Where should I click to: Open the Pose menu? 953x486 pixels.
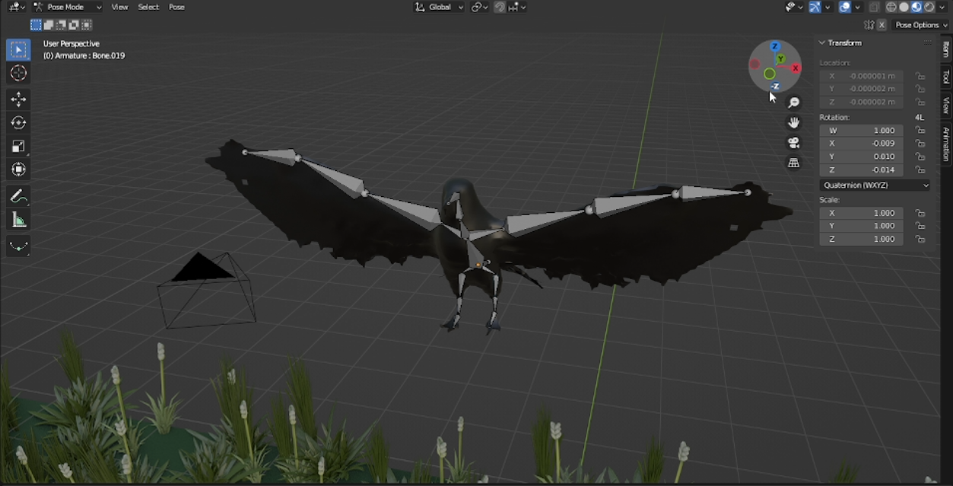pyautogui.click(x=176, y=7)
